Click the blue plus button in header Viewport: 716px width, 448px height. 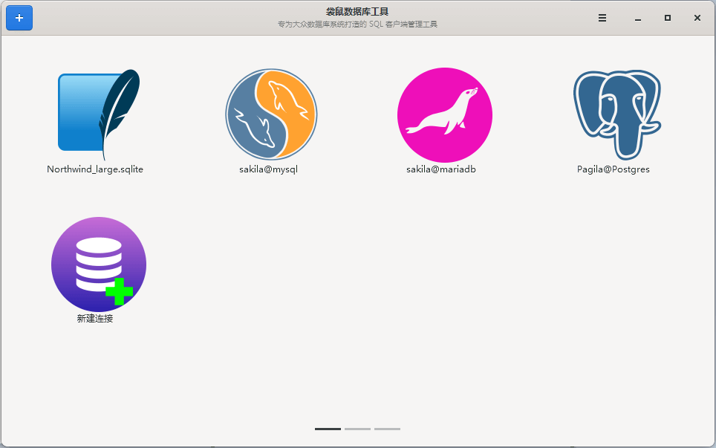pos(19,18)
